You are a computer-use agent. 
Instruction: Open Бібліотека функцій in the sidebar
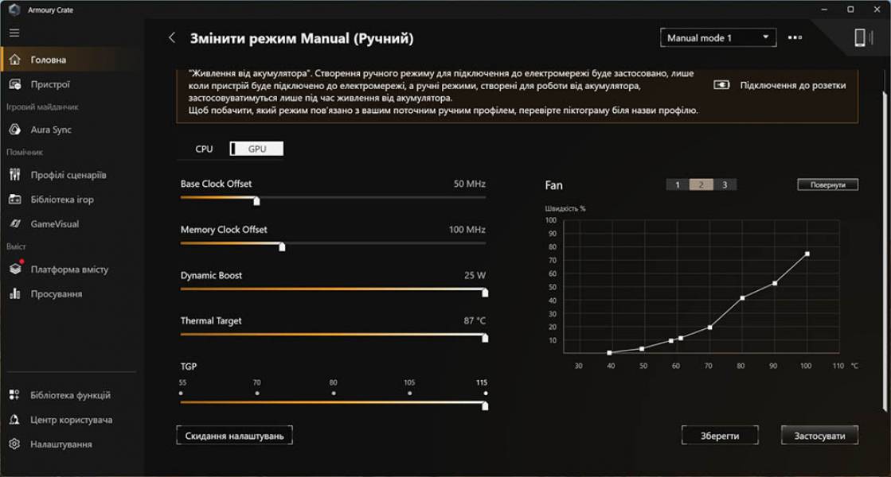72,395
